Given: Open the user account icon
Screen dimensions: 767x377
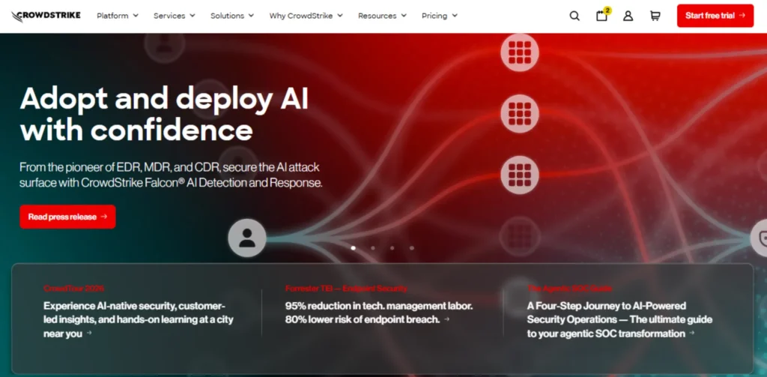Looking at the screenshot, I should pos(628,16).
